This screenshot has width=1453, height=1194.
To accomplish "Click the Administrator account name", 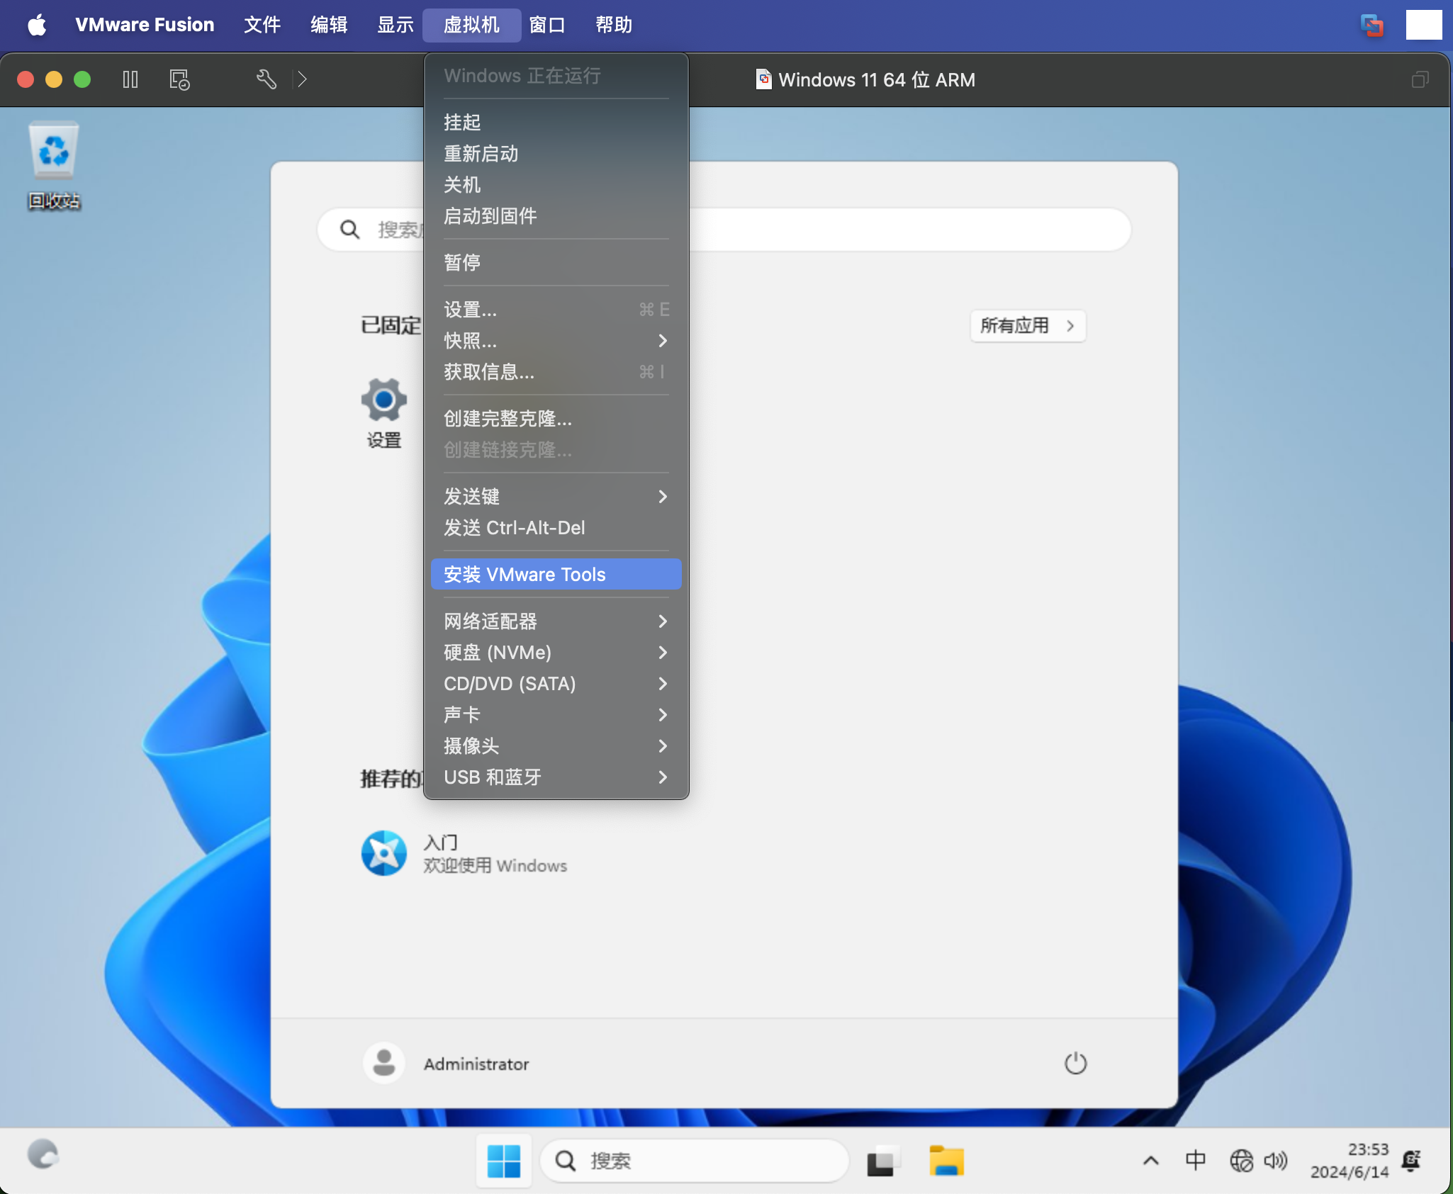I will pos(476,1064).
